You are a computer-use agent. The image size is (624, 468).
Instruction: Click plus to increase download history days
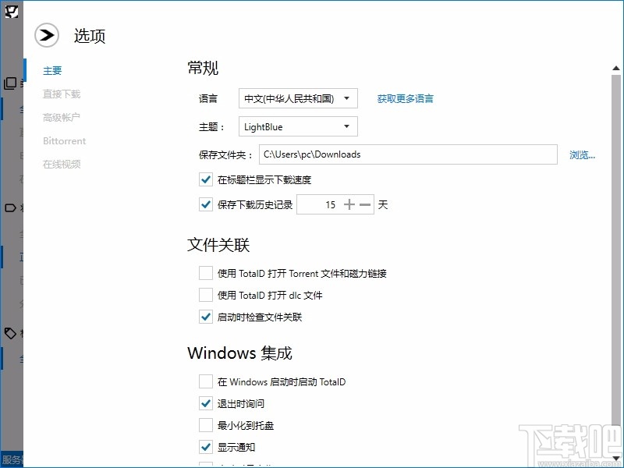(x=349, y=204)
